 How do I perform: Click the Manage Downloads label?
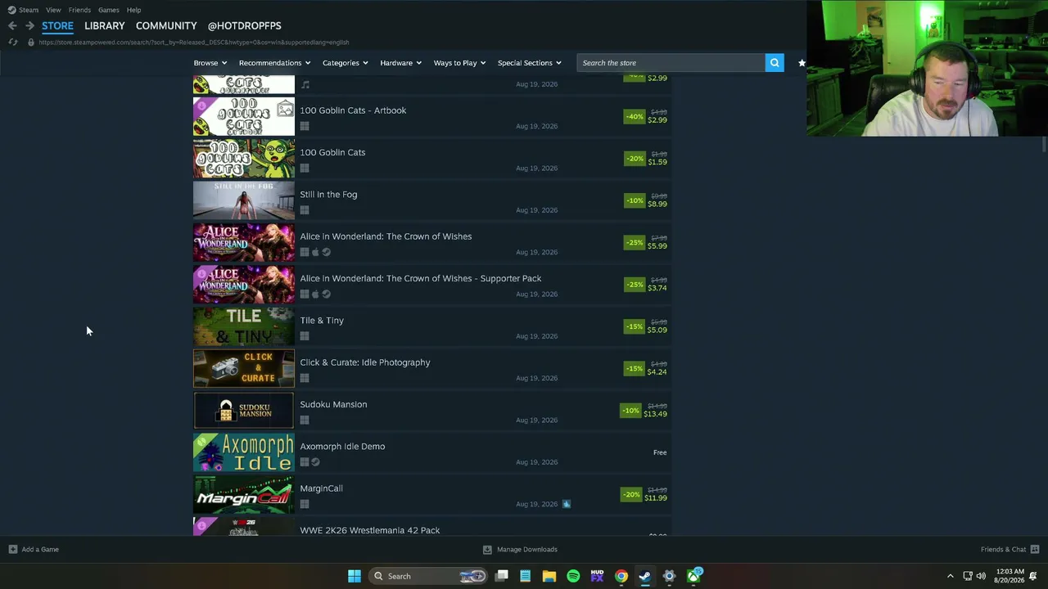coord(527,550)
